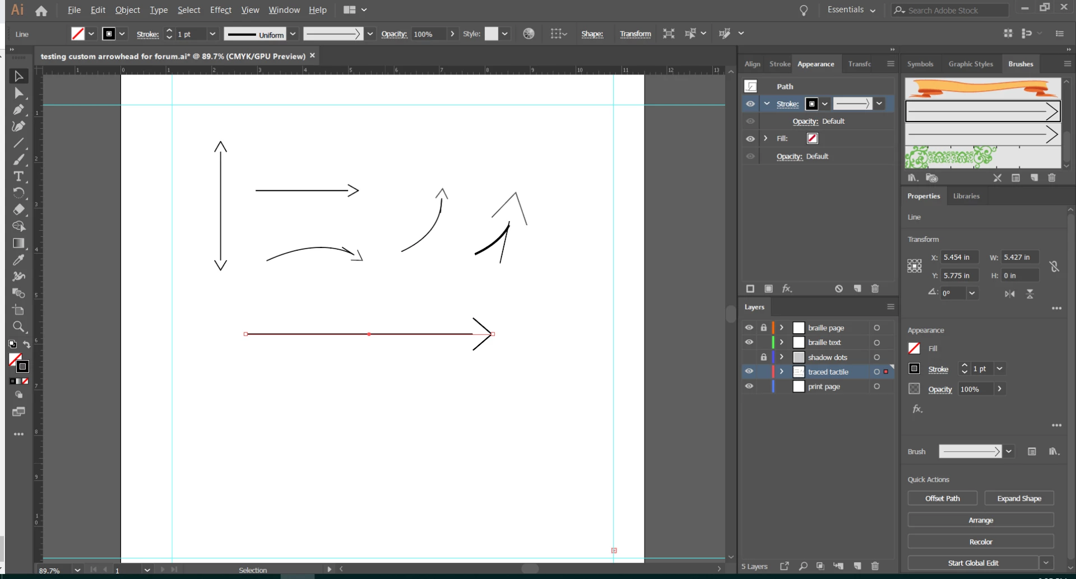The height and width of the screenshot is (579, 1076).
Task: Click the X position input field
Action: pos(959,258)
